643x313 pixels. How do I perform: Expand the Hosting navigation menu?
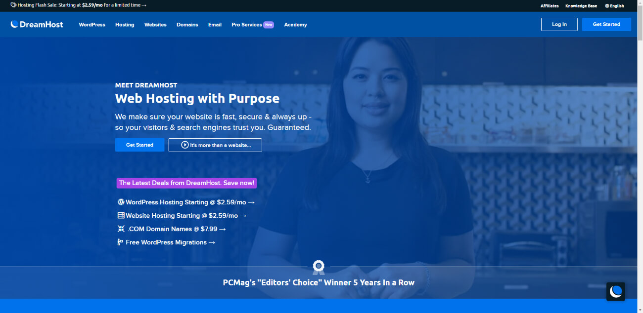click(125, 25)
